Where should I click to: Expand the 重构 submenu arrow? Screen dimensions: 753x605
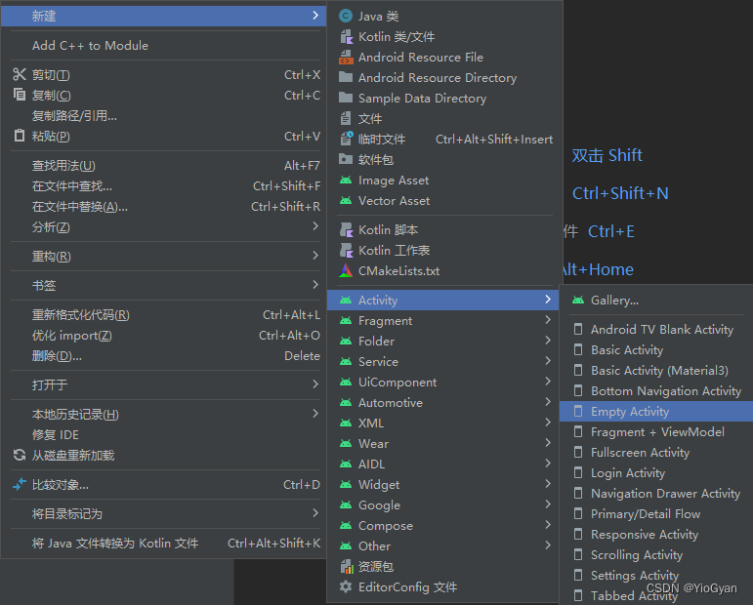[315, 256]
